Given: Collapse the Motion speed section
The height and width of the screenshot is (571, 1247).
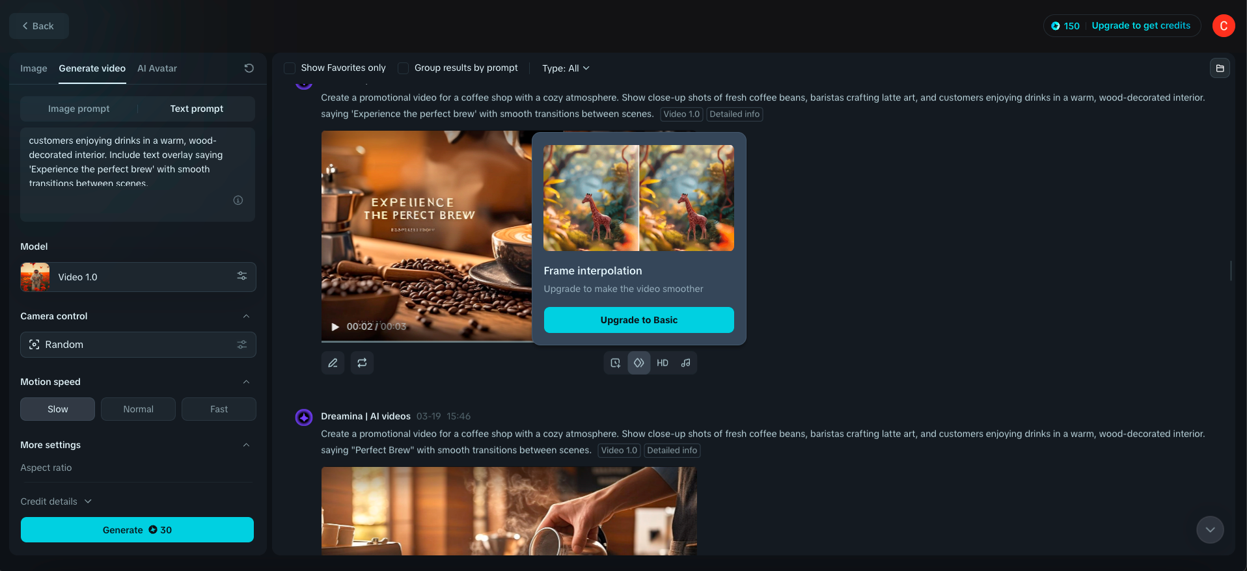Looking at the screenshot, I should click(x=246, y=382).
